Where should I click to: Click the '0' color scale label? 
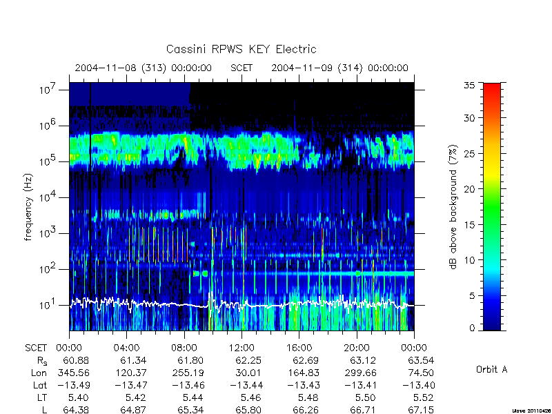click(472, 328)
